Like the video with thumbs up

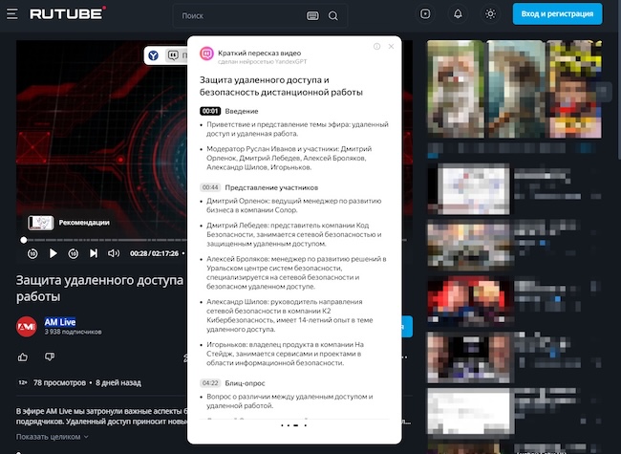pos(23,357)
